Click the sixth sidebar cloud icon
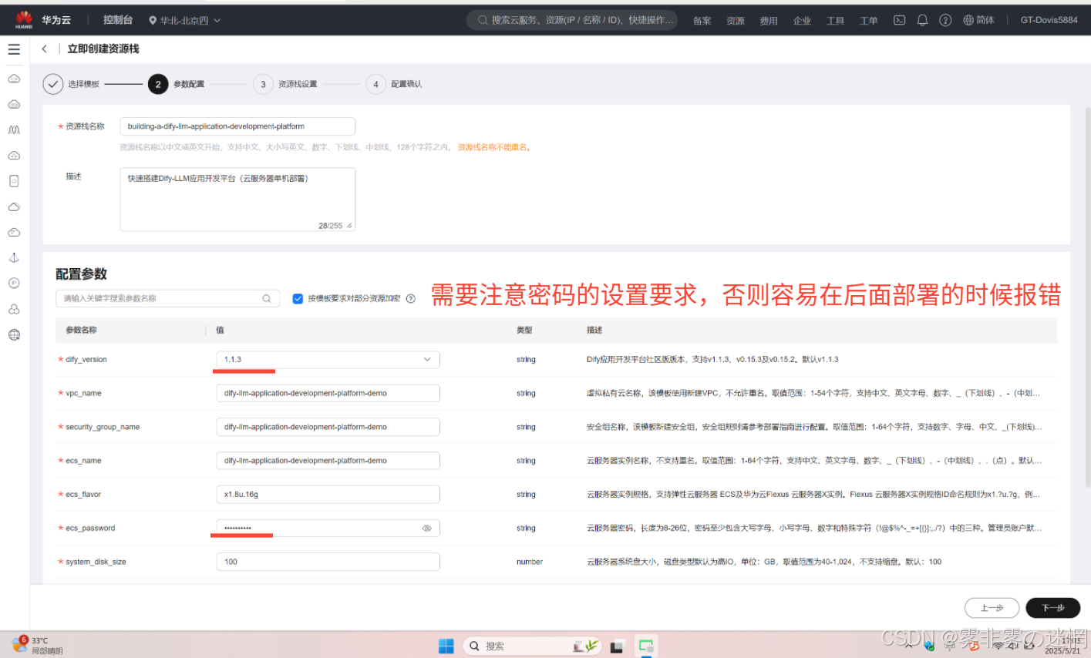The width and height of the screenshot is (1091, 658). click(x=14, y=206)
